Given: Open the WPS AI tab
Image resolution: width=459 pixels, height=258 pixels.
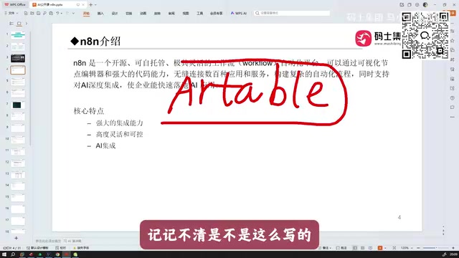Looking at the screenshot, I should click(239, 13).
